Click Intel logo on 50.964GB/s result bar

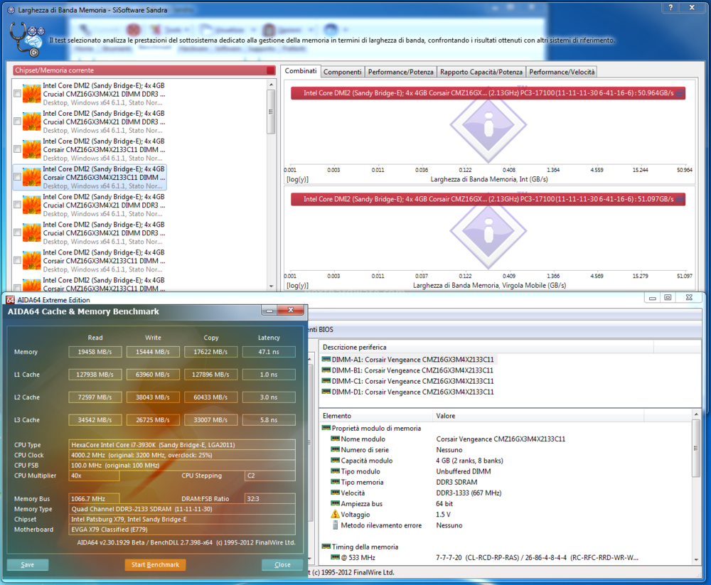(680, 93)
